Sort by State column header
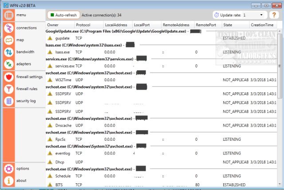The height and width of the screenshot is (190, 284). [236, 25]
